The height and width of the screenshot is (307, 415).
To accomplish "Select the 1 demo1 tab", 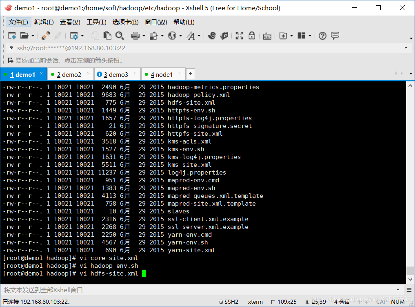I will [x=23, y=75].
